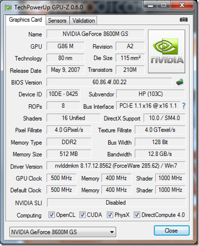199x246 pixels.
Task: Click the Pixel Fillrate field 4.0 GPixel/s
Action: (x=69, y=130)
